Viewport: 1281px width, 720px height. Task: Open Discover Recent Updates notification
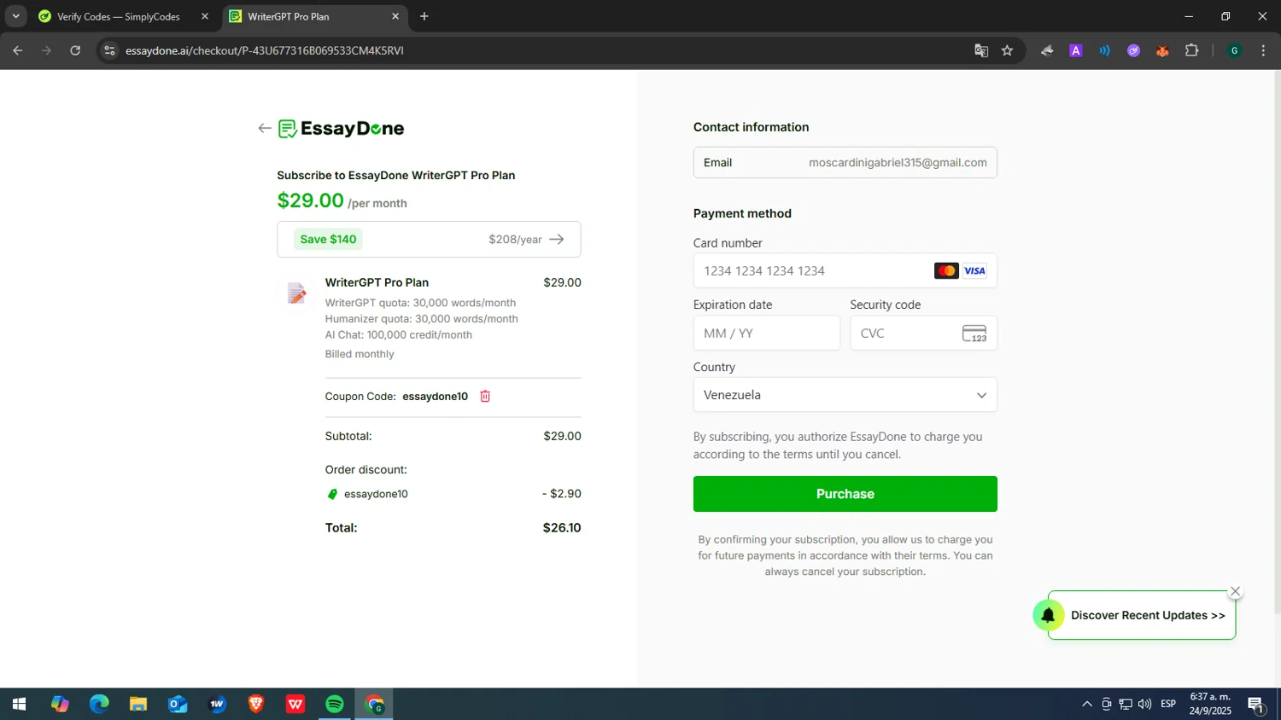pos(1148,615)
